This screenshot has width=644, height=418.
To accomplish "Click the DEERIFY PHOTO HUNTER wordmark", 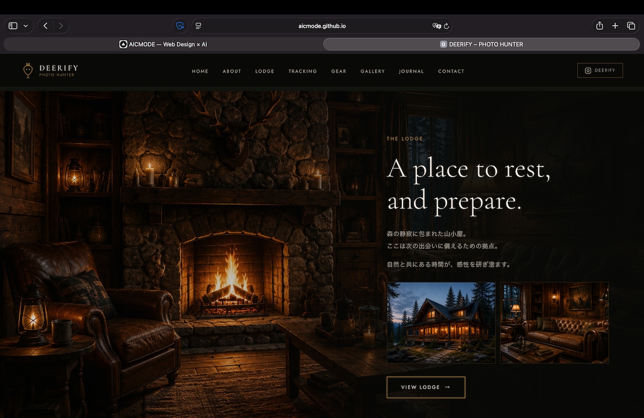I will tap(59, 70).
